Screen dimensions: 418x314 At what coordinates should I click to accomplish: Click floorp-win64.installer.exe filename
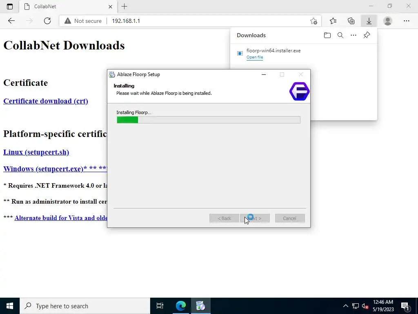click(x=273, y=50)
